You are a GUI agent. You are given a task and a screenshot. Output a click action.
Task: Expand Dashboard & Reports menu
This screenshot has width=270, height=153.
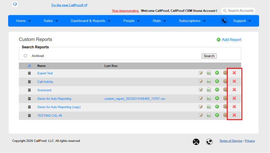tap(90, 21)
